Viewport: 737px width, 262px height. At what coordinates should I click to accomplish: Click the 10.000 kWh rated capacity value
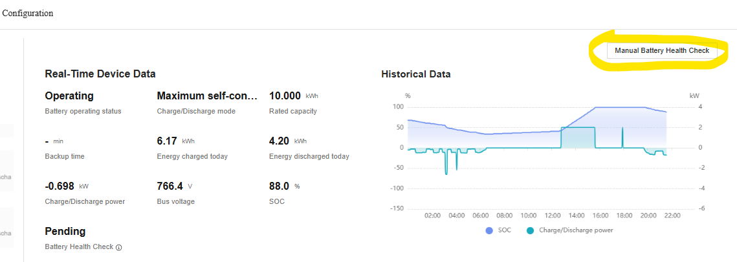pos(285,96)
